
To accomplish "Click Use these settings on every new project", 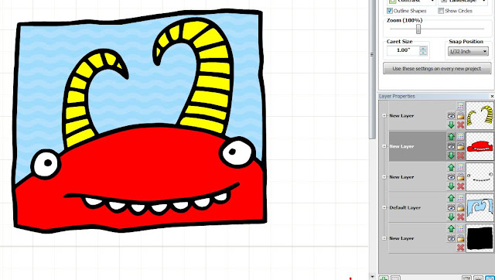I will (437, 69).
